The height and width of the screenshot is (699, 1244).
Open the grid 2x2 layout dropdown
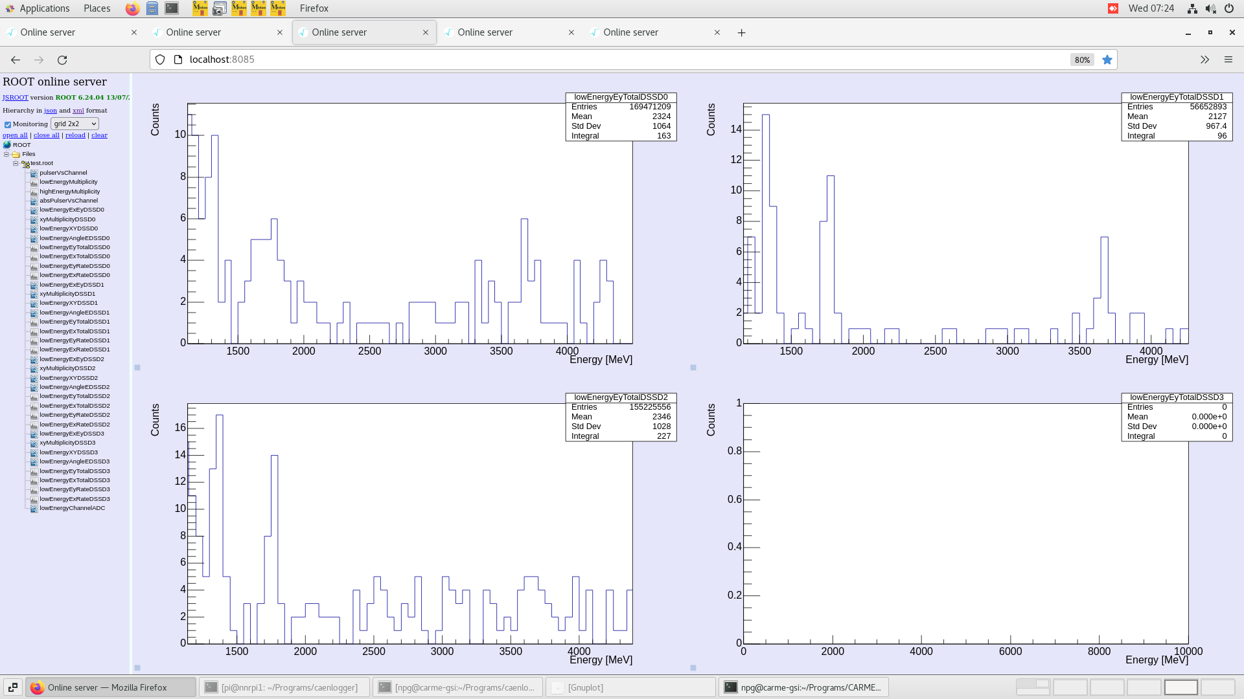(x=75, y=124)
